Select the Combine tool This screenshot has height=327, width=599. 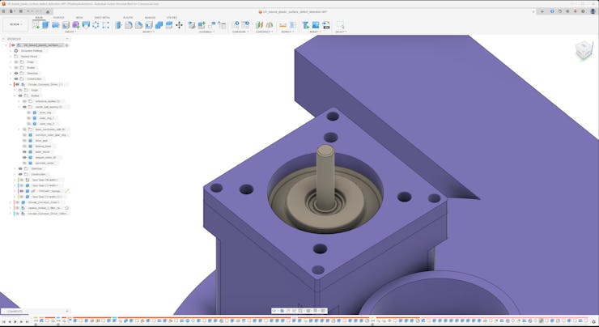click(x=159, y=25)
